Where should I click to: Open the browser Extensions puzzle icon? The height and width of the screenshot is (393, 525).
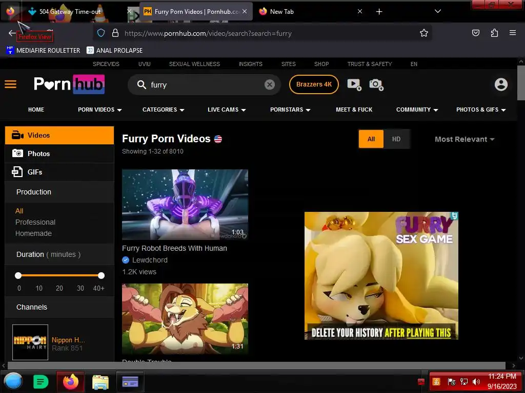(494, 33)
